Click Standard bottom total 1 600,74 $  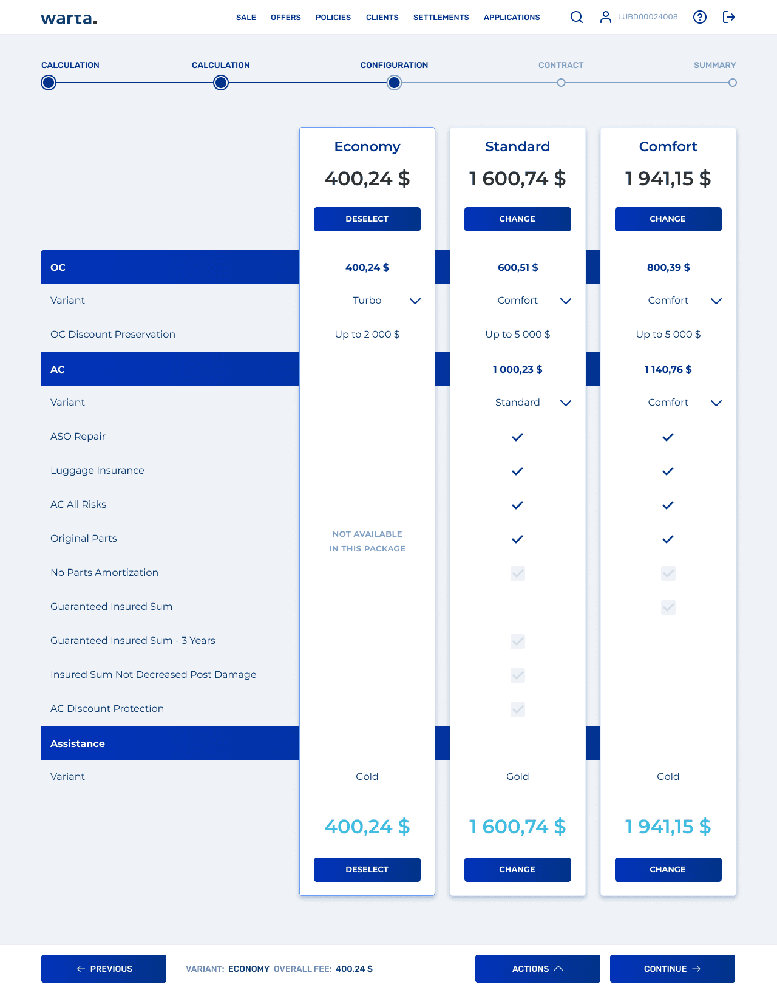click(518, 827)
